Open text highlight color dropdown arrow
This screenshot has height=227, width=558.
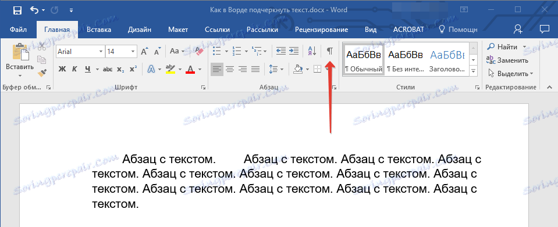coord(180,69)
